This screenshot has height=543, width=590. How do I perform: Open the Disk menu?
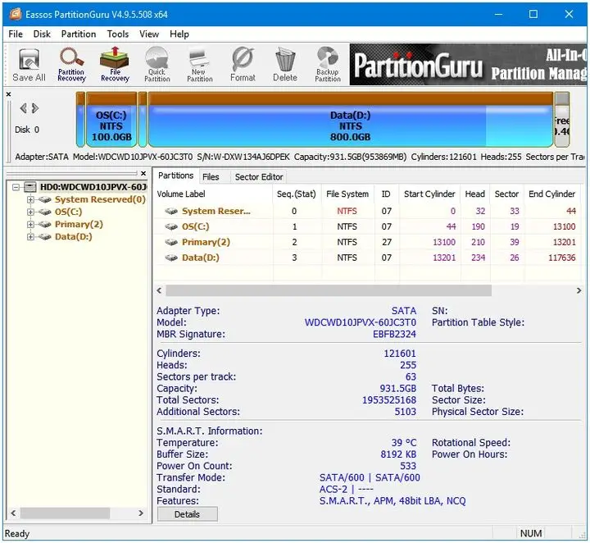click(42, 34)
